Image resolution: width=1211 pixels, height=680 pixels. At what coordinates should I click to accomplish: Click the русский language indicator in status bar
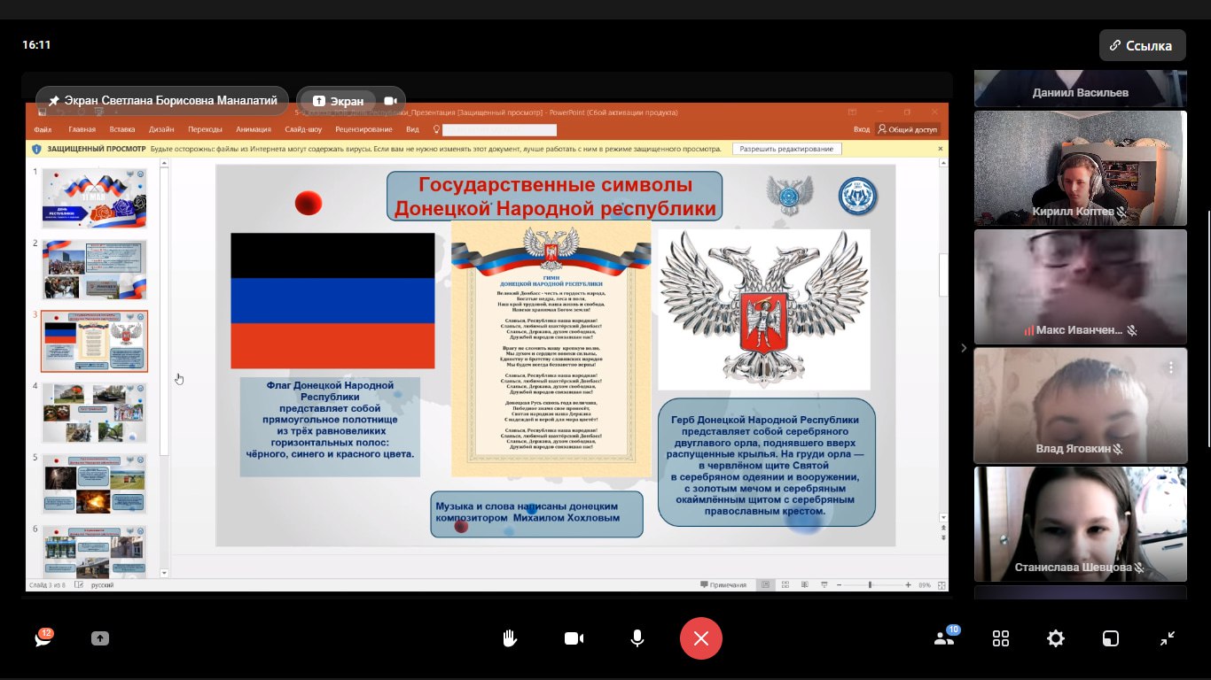tap(102, 585)
